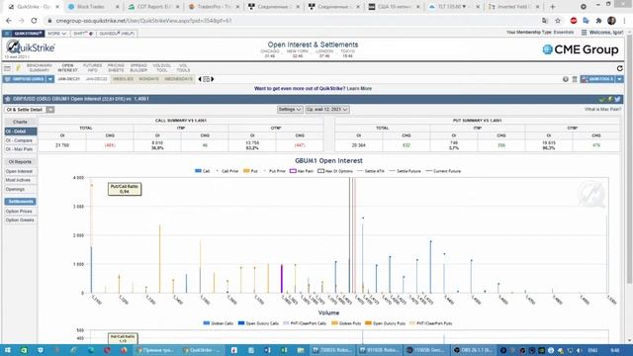Click the trash icon beside QuikTools
The height and width of the screenshot is (356, 633).
[575, 79]
